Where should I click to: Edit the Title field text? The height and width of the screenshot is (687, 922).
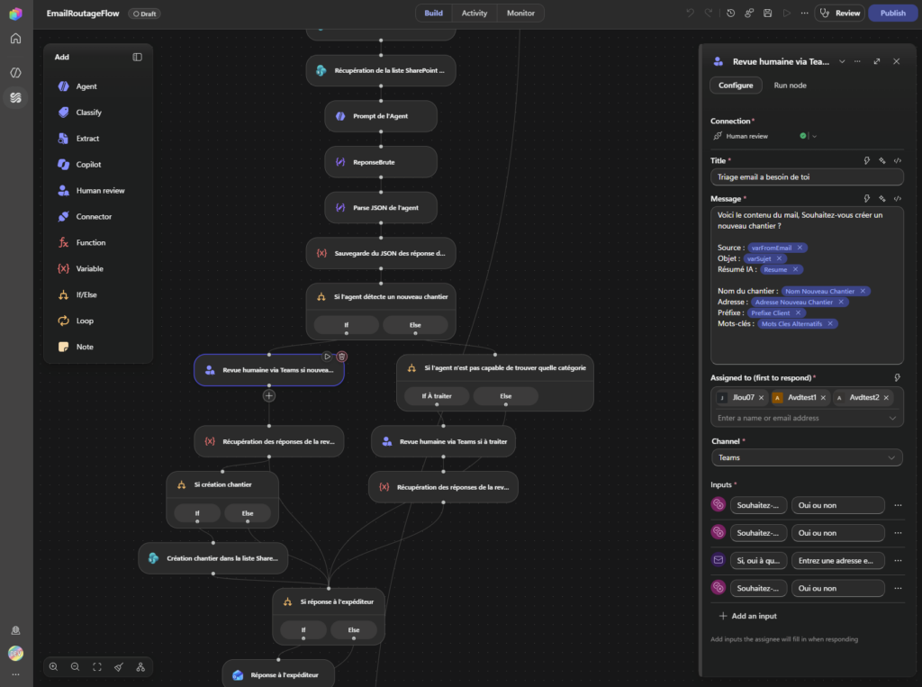click(x=807, y=177)
